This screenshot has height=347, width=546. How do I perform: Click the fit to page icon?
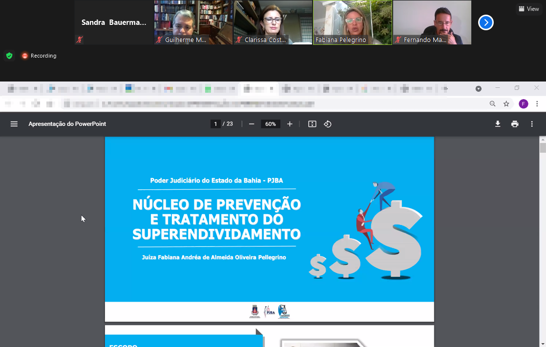coord(312,124)
